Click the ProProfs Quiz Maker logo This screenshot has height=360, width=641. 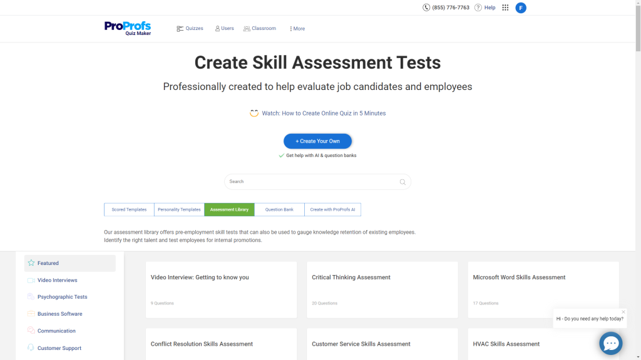(x=128, y=28)
